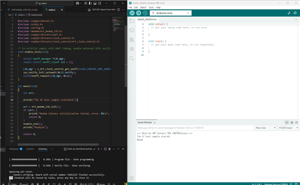Viewport: 300px width, 185px height.
Task: Click the ESP-IDF chart icon left of Search Error Hint
Action: [x=89, y=9]
